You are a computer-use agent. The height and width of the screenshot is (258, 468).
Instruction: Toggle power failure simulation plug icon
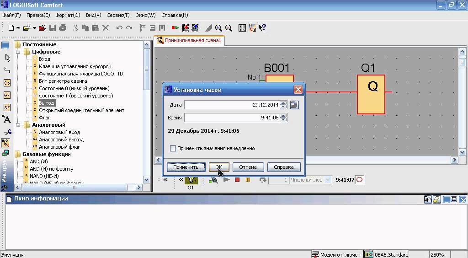pyautogui.click(x=213, y=180)
